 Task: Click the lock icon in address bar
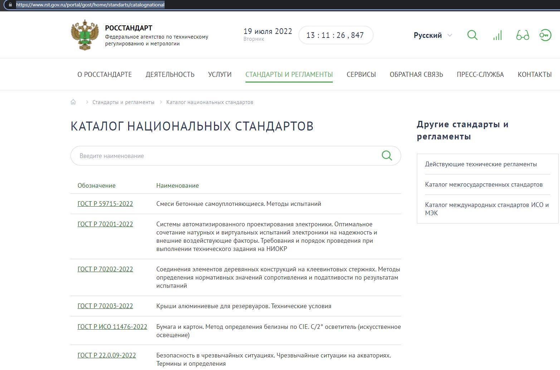click(x=10, y=5)
